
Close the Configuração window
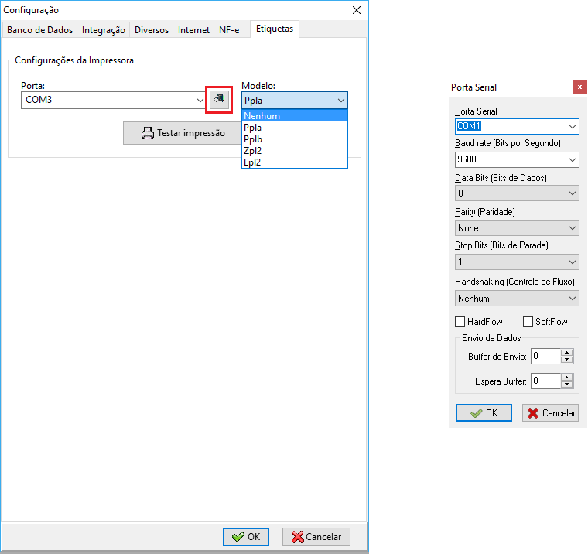[357, 10]
